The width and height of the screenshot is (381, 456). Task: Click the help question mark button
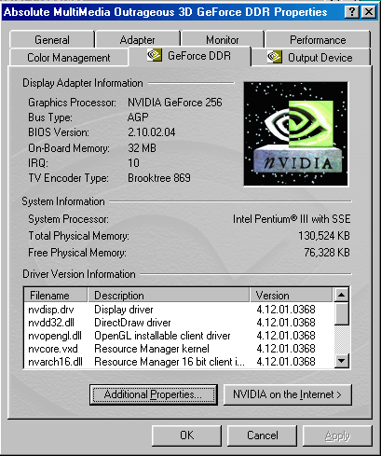[352, 12]
